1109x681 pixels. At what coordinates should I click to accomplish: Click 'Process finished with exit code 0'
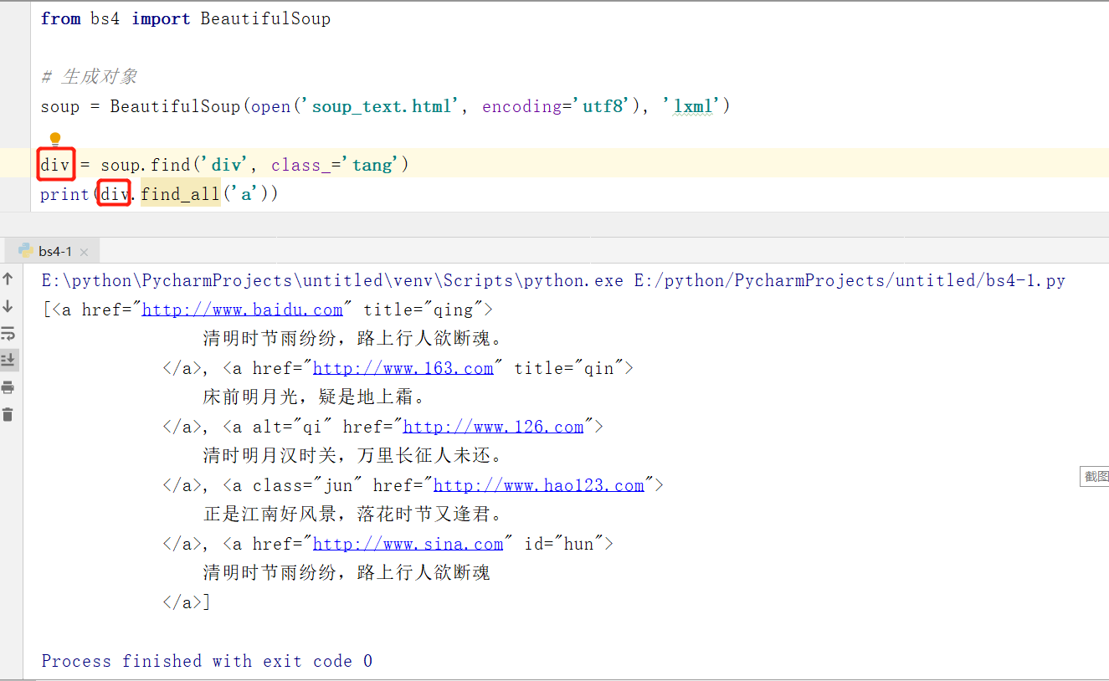point(207,662)
